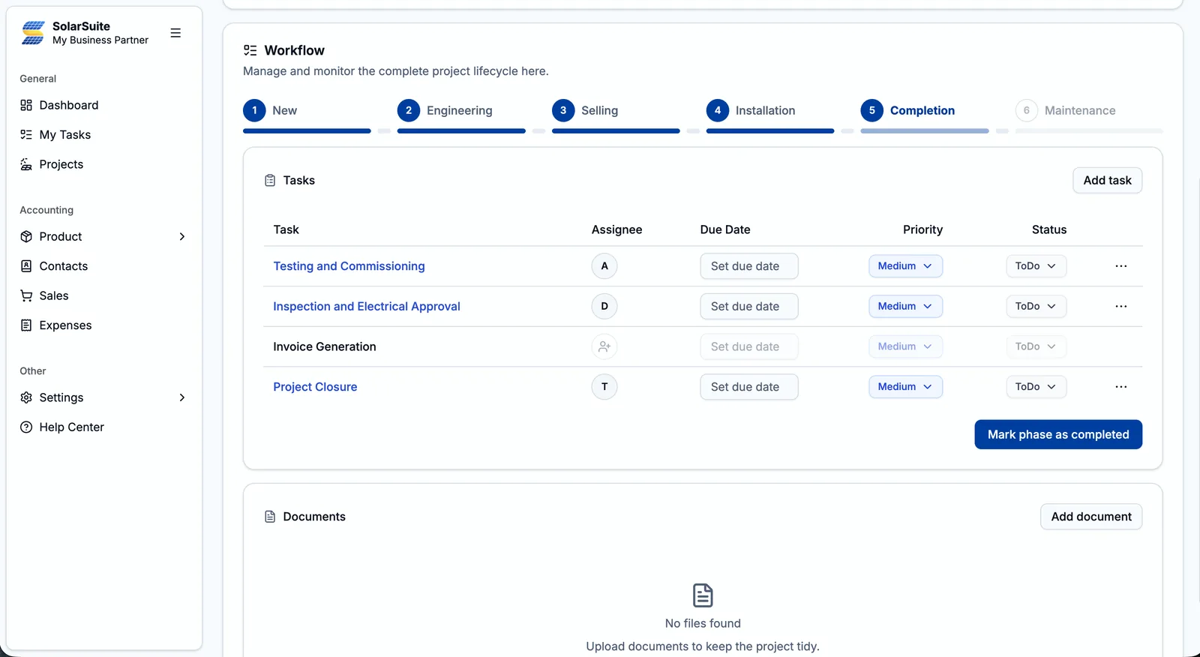The width and height of the screenshot is (1200, 657).
Task: Click the Contacts icon in sidebar
Action: [26, 266]
